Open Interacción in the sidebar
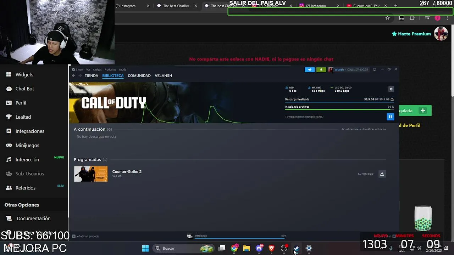454x255 pixels. [x=27, y=159]
